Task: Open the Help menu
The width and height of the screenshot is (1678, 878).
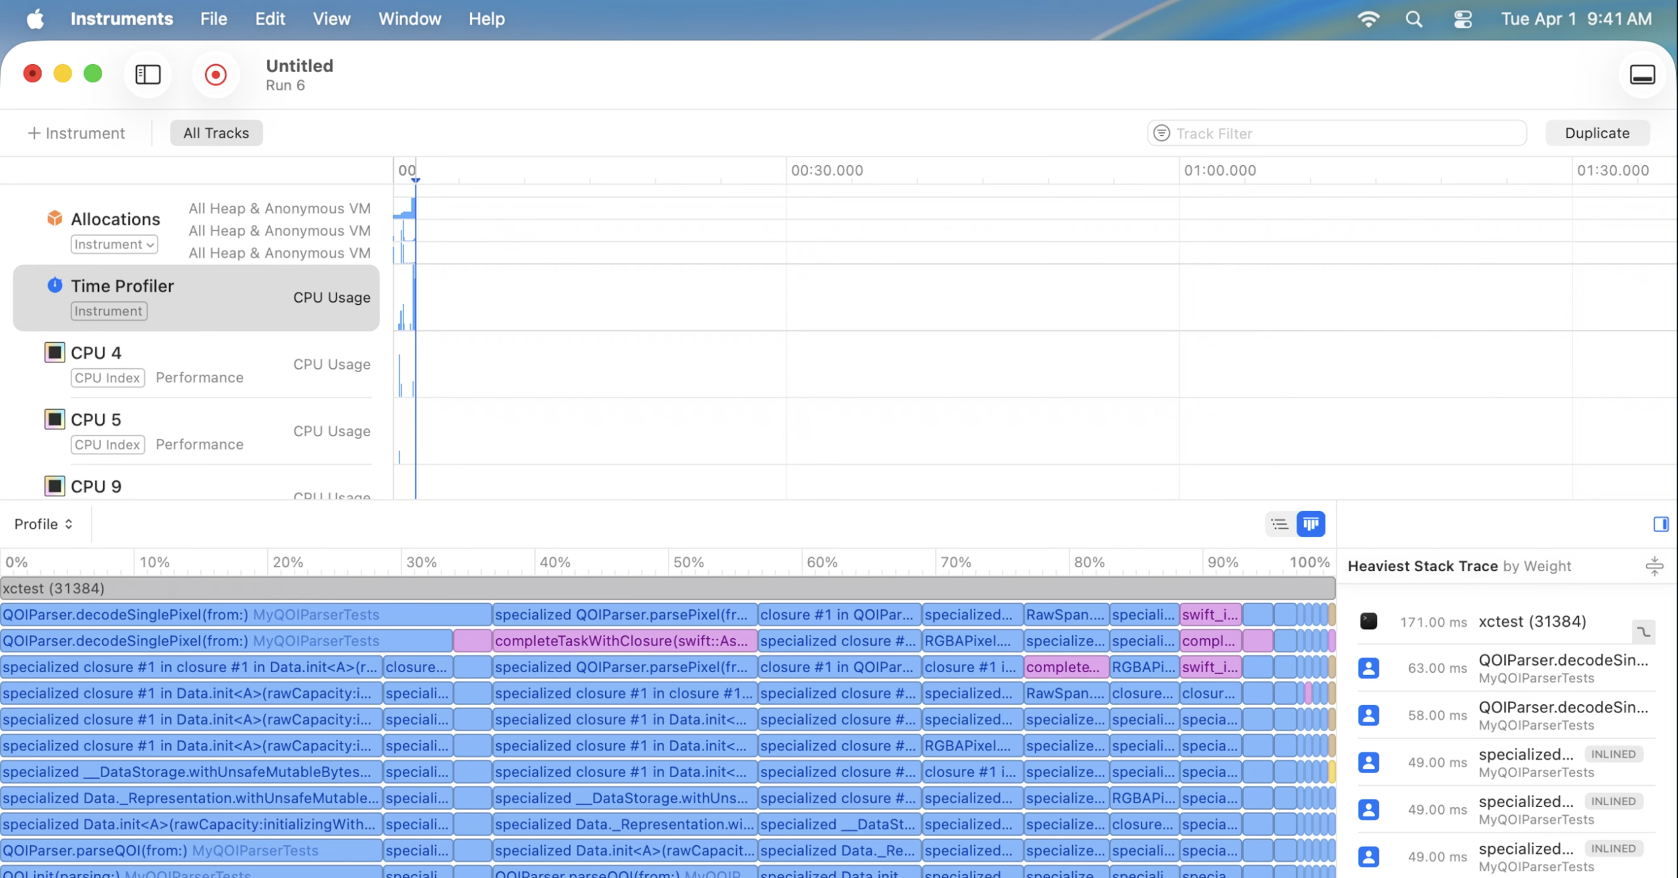Action: [x=486, y=19]
